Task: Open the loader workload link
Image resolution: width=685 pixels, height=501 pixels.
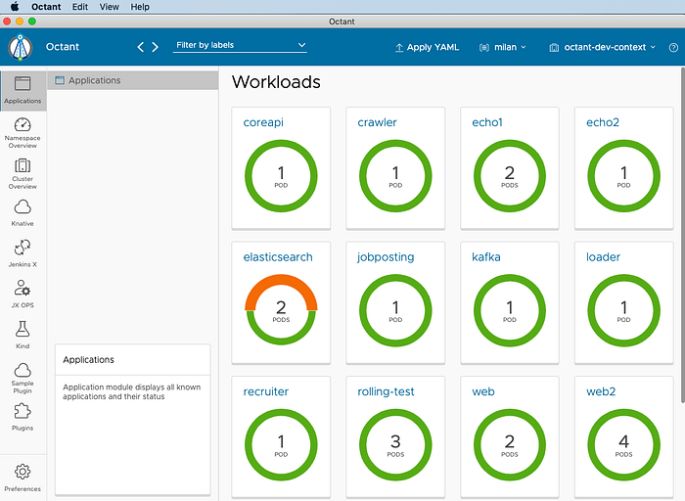Action: click(x=604, y=257)
